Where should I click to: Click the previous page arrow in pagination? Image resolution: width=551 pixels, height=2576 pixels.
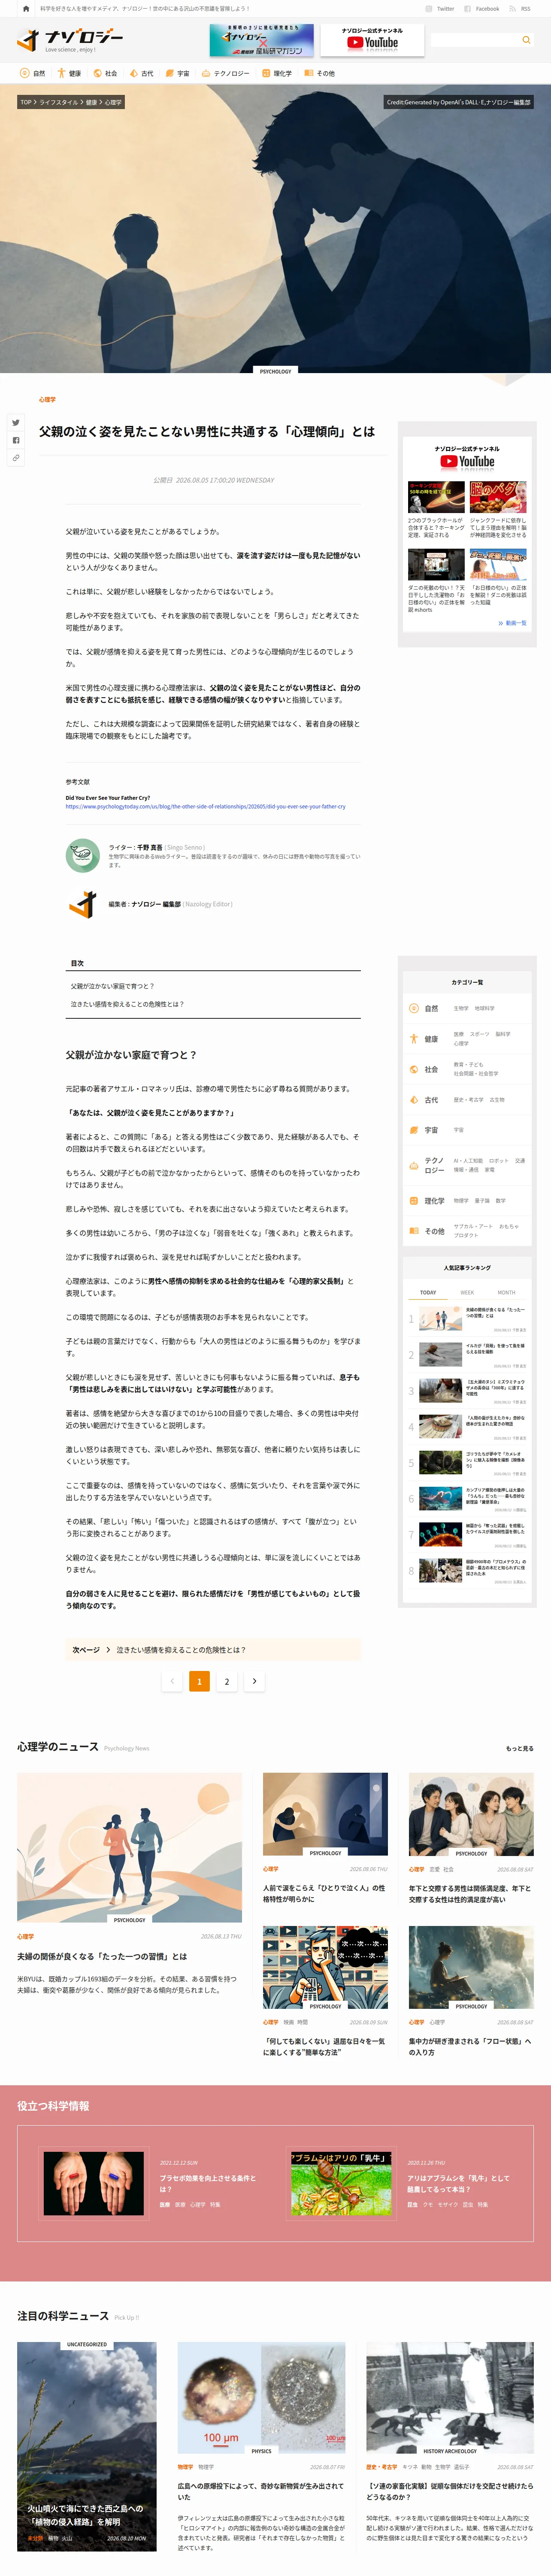[x=172, y=1681]
